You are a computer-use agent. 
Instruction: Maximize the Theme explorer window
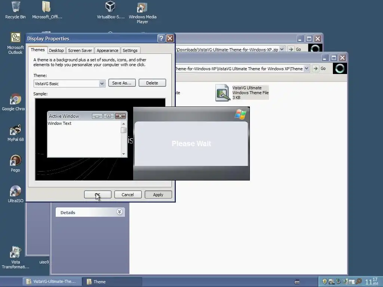pos(334,58)
